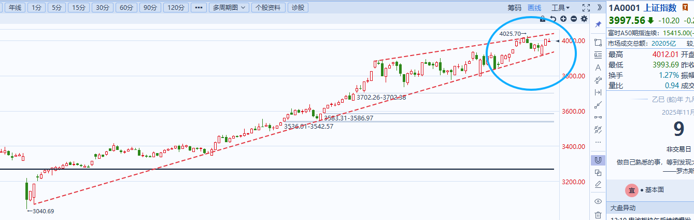This screenshot has height=220, width=694.
Task: Click 富时A50期指连续 ticker line
Action: coord(651,32)
